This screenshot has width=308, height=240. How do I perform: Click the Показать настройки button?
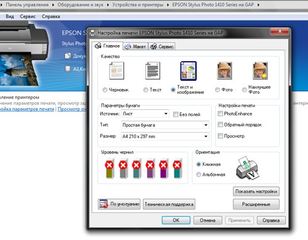[x=256, y=191]
